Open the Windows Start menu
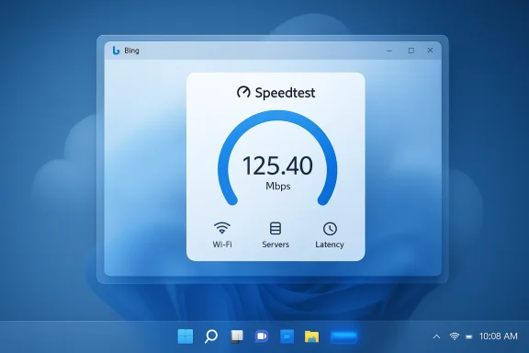The image size is (529, 353). point(186,336)
